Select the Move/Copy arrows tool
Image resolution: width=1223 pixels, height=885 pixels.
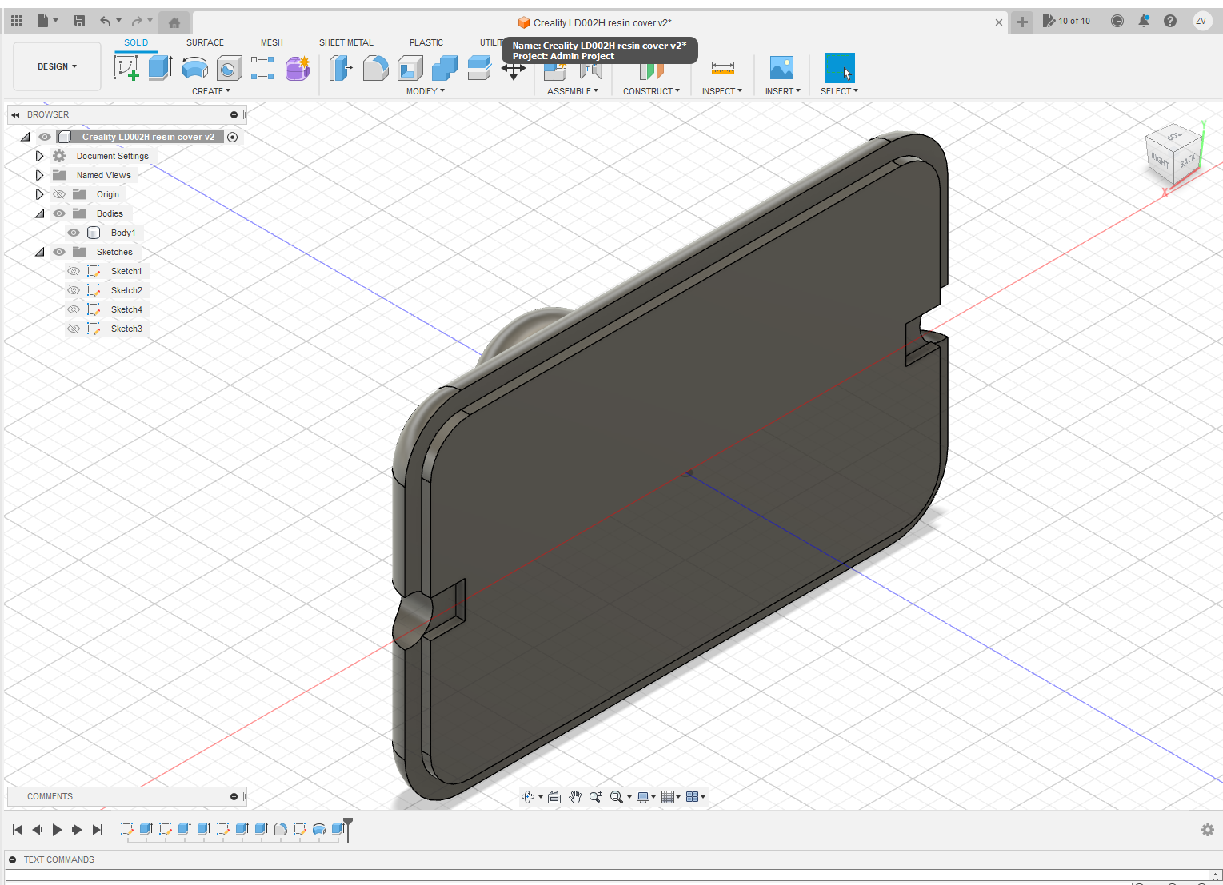pyautogui.click(x=513, y=71)
